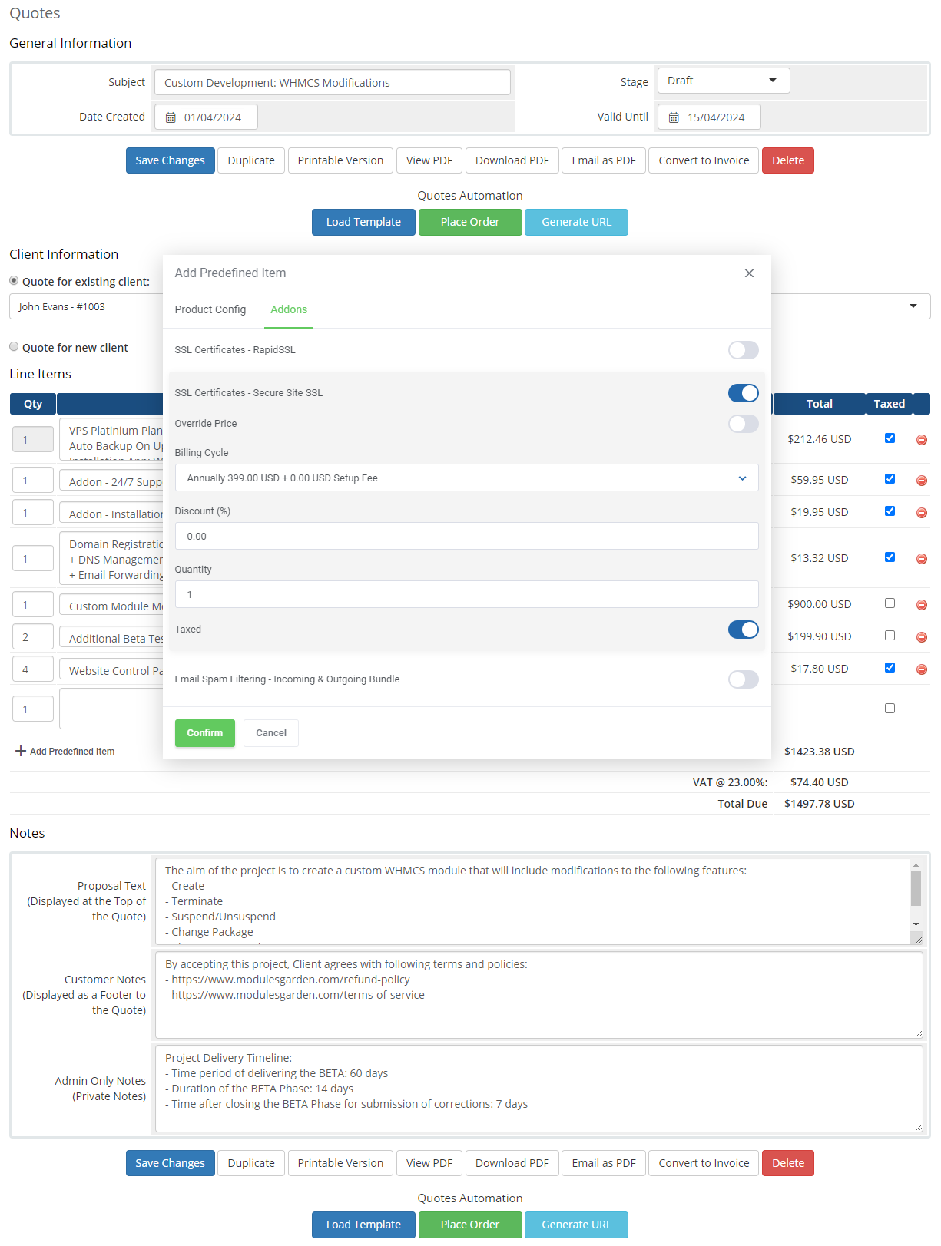Click the Taxed column header

pyautogui.click(x=890, y=404)
